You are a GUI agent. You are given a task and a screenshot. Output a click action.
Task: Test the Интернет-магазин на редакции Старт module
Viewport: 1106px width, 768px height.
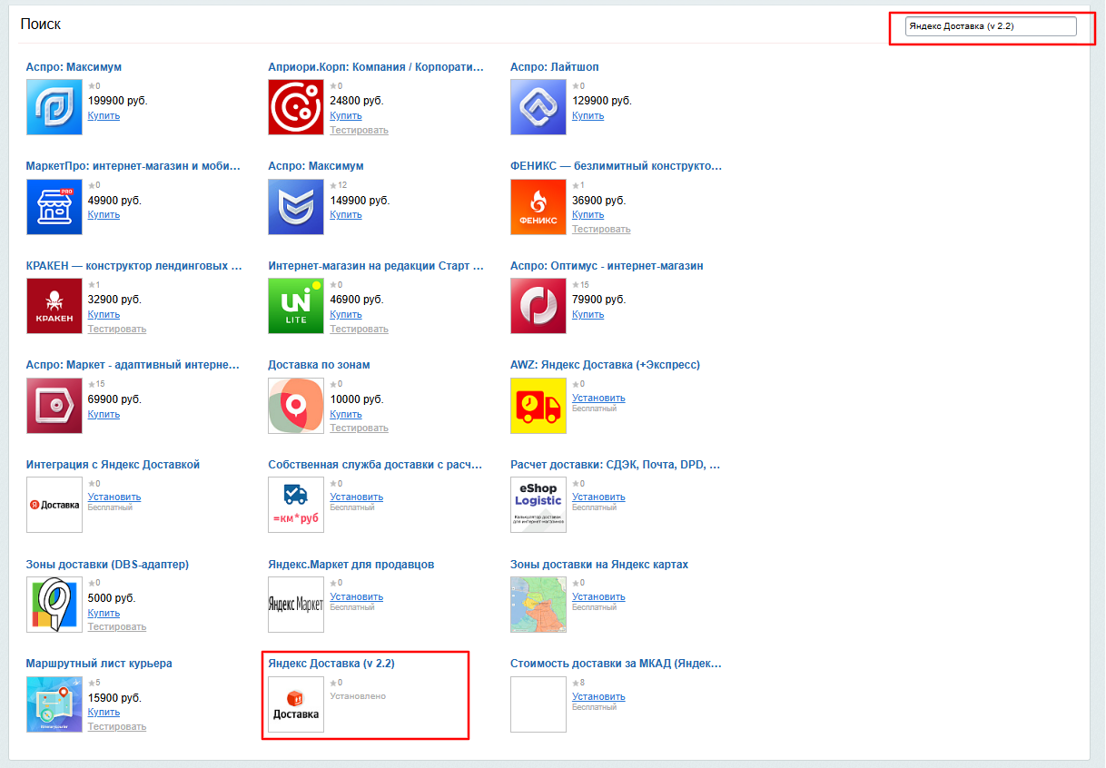[360, 329]
